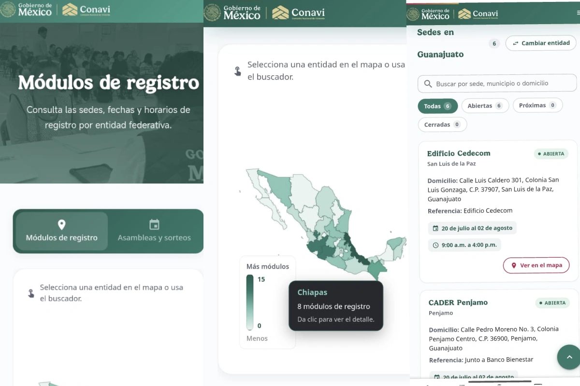Click the ABIERTA badge on Edificio Cedecom

coord(551,154)
